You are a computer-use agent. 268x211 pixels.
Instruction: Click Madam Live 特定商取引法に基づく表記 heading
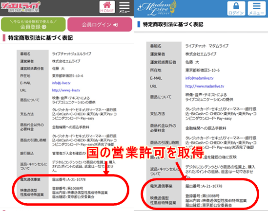pyautogui.click(x=173, y=24)
